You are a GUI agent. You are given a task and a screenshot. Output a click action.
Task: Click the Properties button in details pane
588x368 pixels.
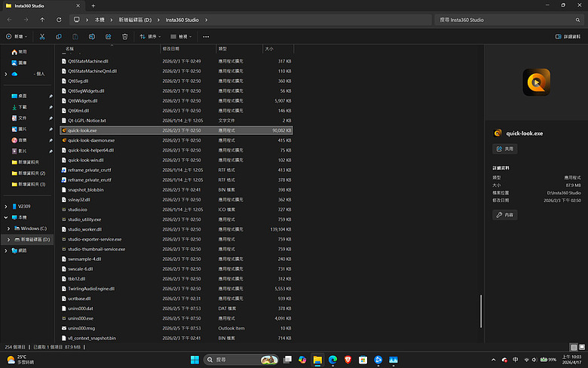505,215
